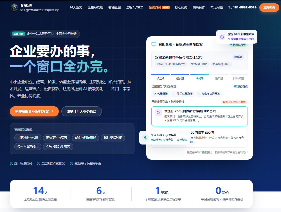This screenshot has width=281, height=212.
Task: Open 常见问题 nav item
Action: pos(217,7)
